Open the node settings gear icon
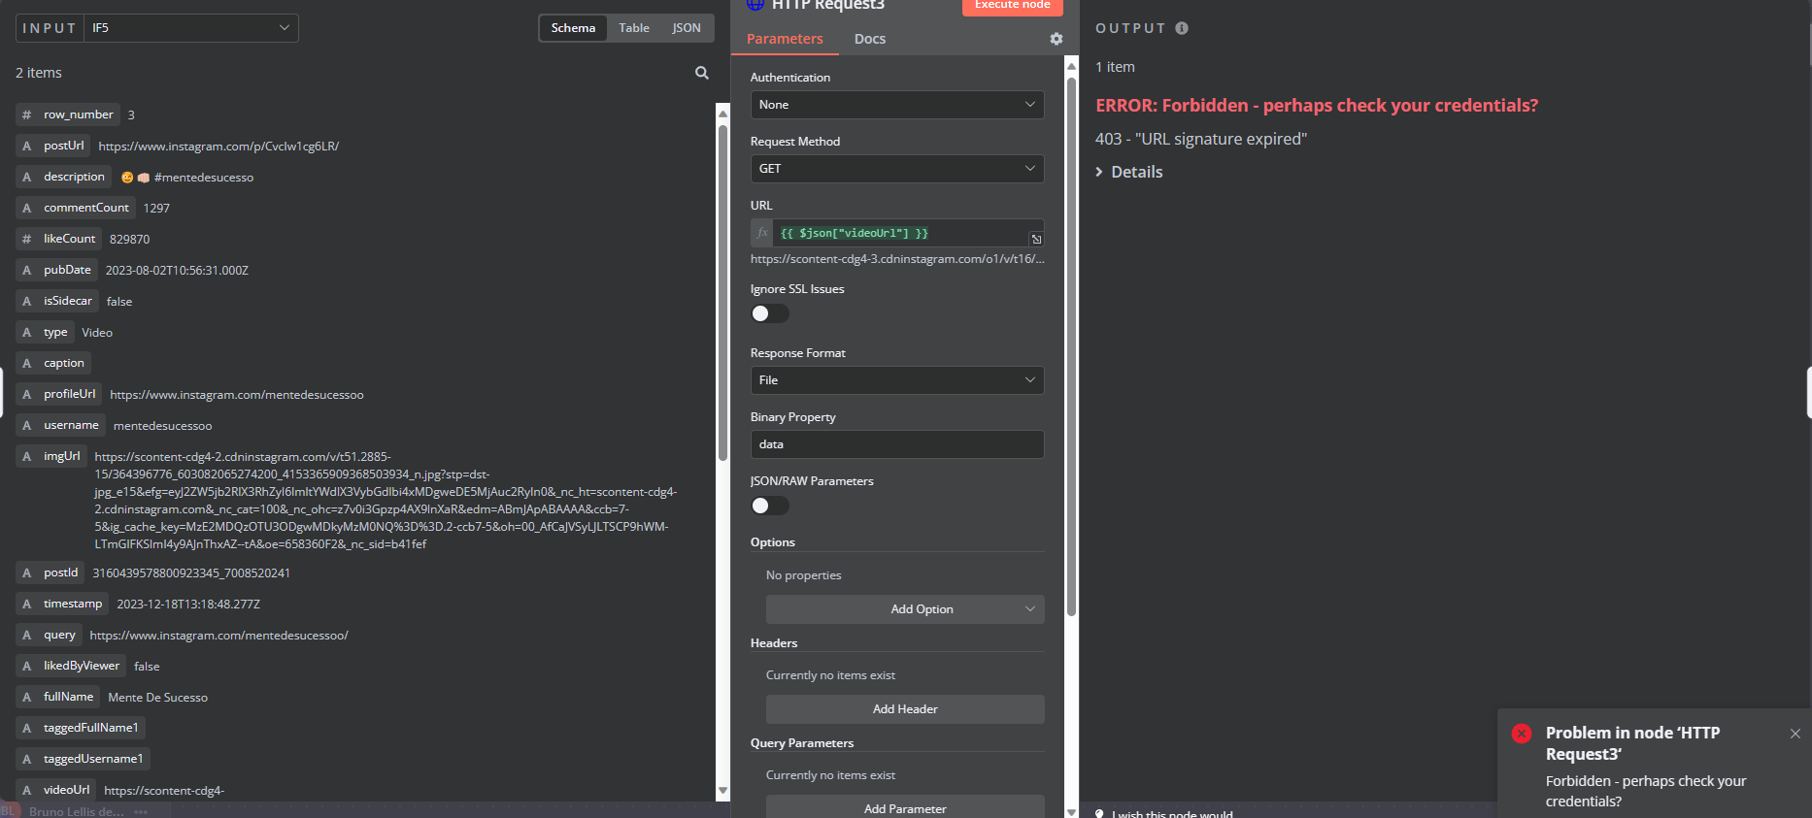This screenshot has height=818, width=1812. click(1056, 39)
